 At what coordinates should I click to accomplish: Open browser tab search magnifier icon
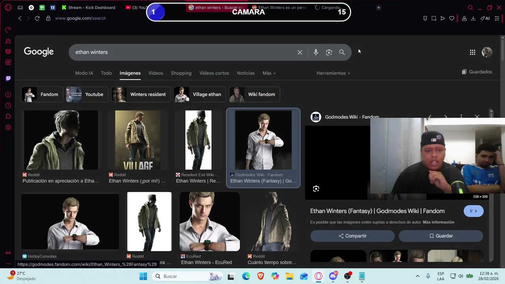[470, 7]
